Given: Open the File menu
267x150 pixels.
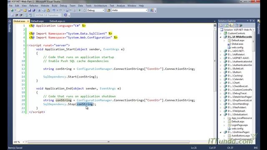Looking at the screenshot, I should coord(10,5).
